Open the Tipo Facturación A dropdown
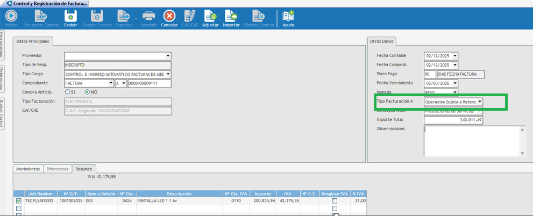533x216 pixels. (x=479, y=102)
